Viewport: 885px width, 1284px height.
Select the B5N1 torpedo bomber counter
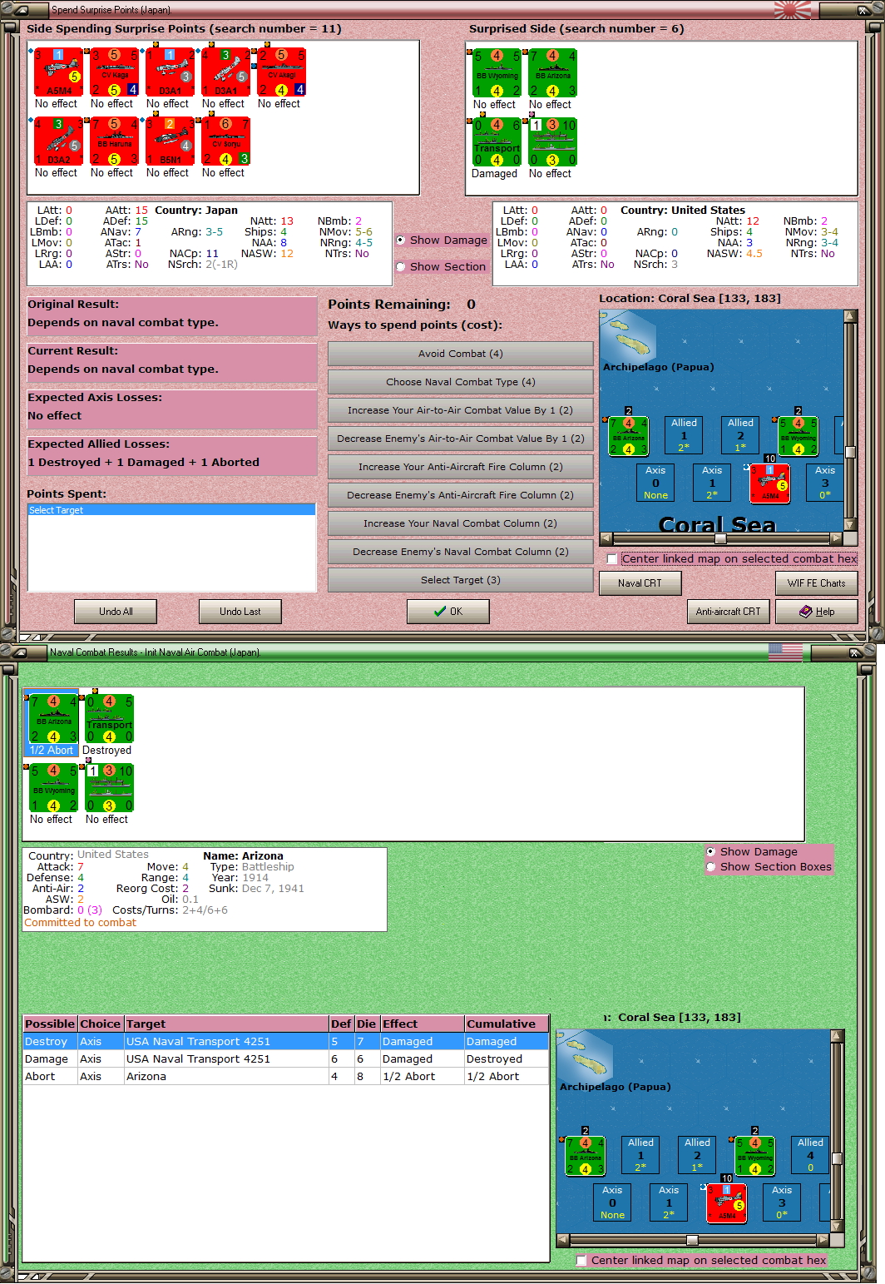tap(170, 141)
